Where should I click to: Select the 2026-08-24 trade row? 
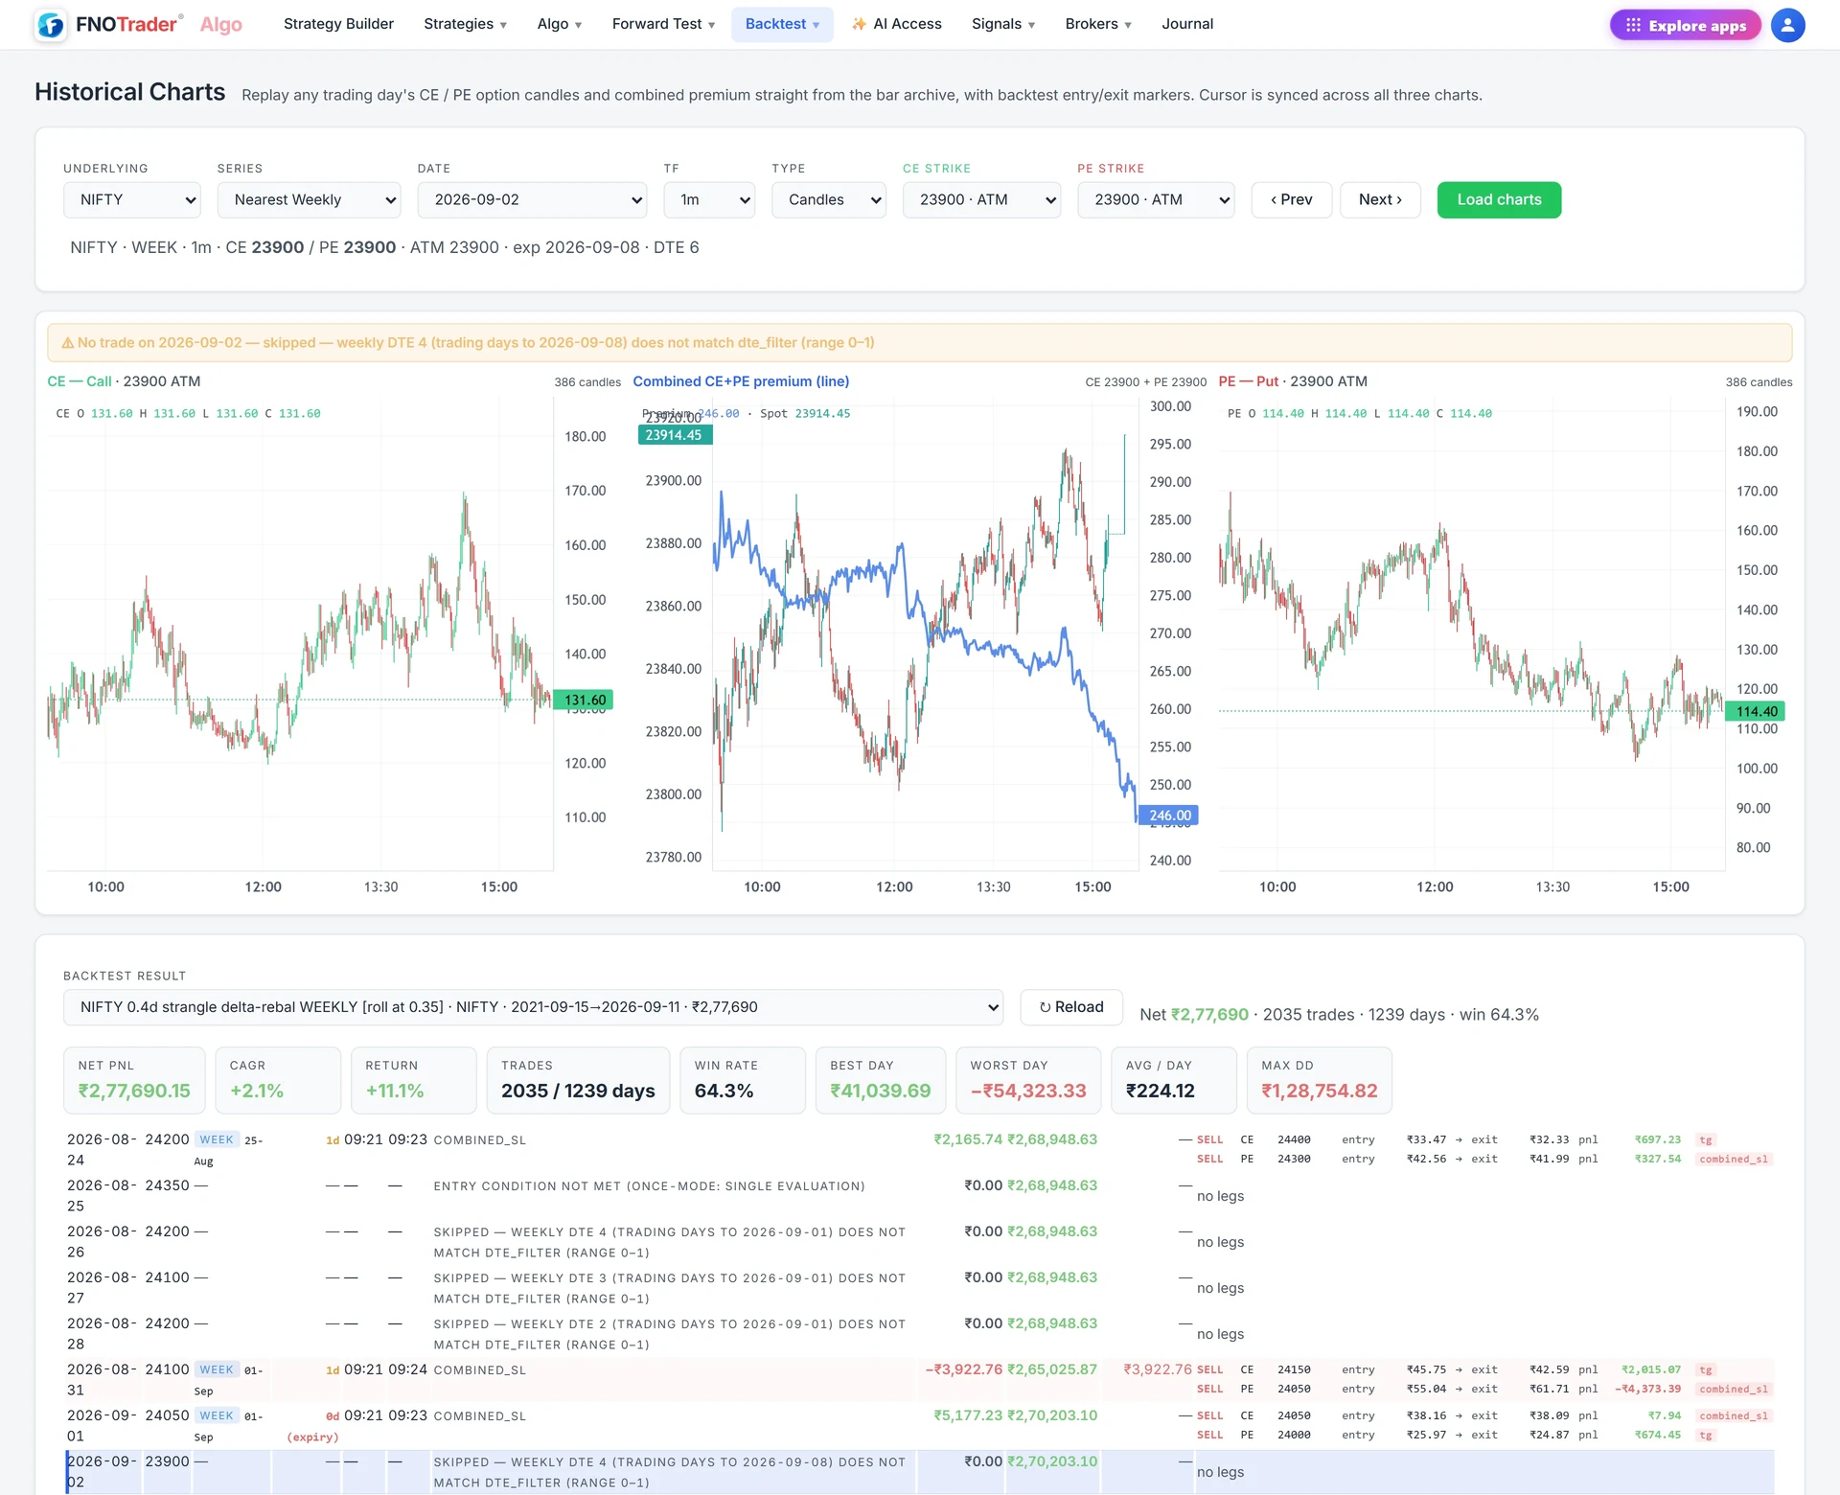[920, 1149]
